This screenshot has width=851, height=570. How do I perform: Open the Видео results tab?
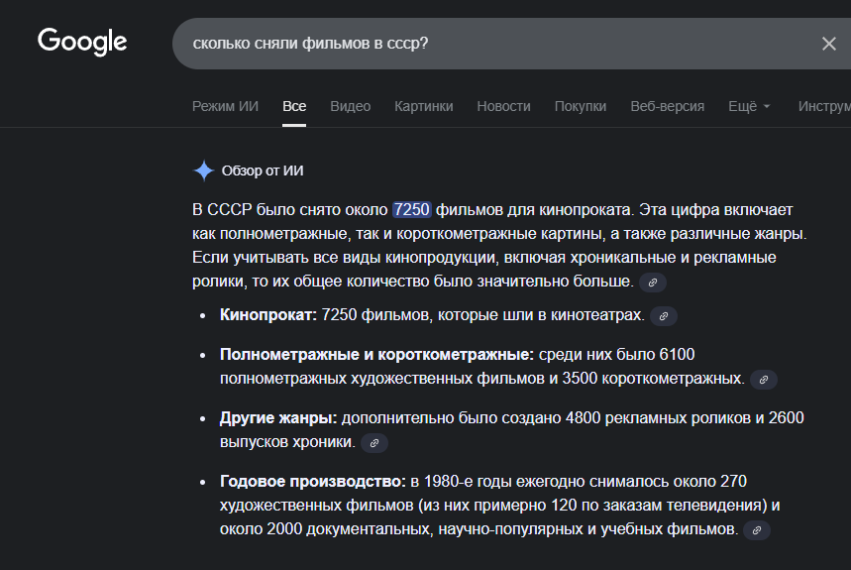(350, 106)
